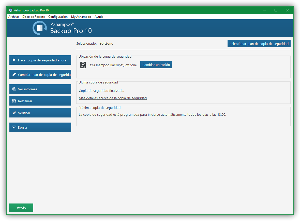
Task: Go back with the Atrás button
Action: 21,208
